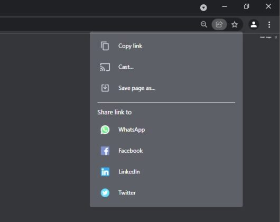
Task: Share link to Twitter
Action: (166, 193)
